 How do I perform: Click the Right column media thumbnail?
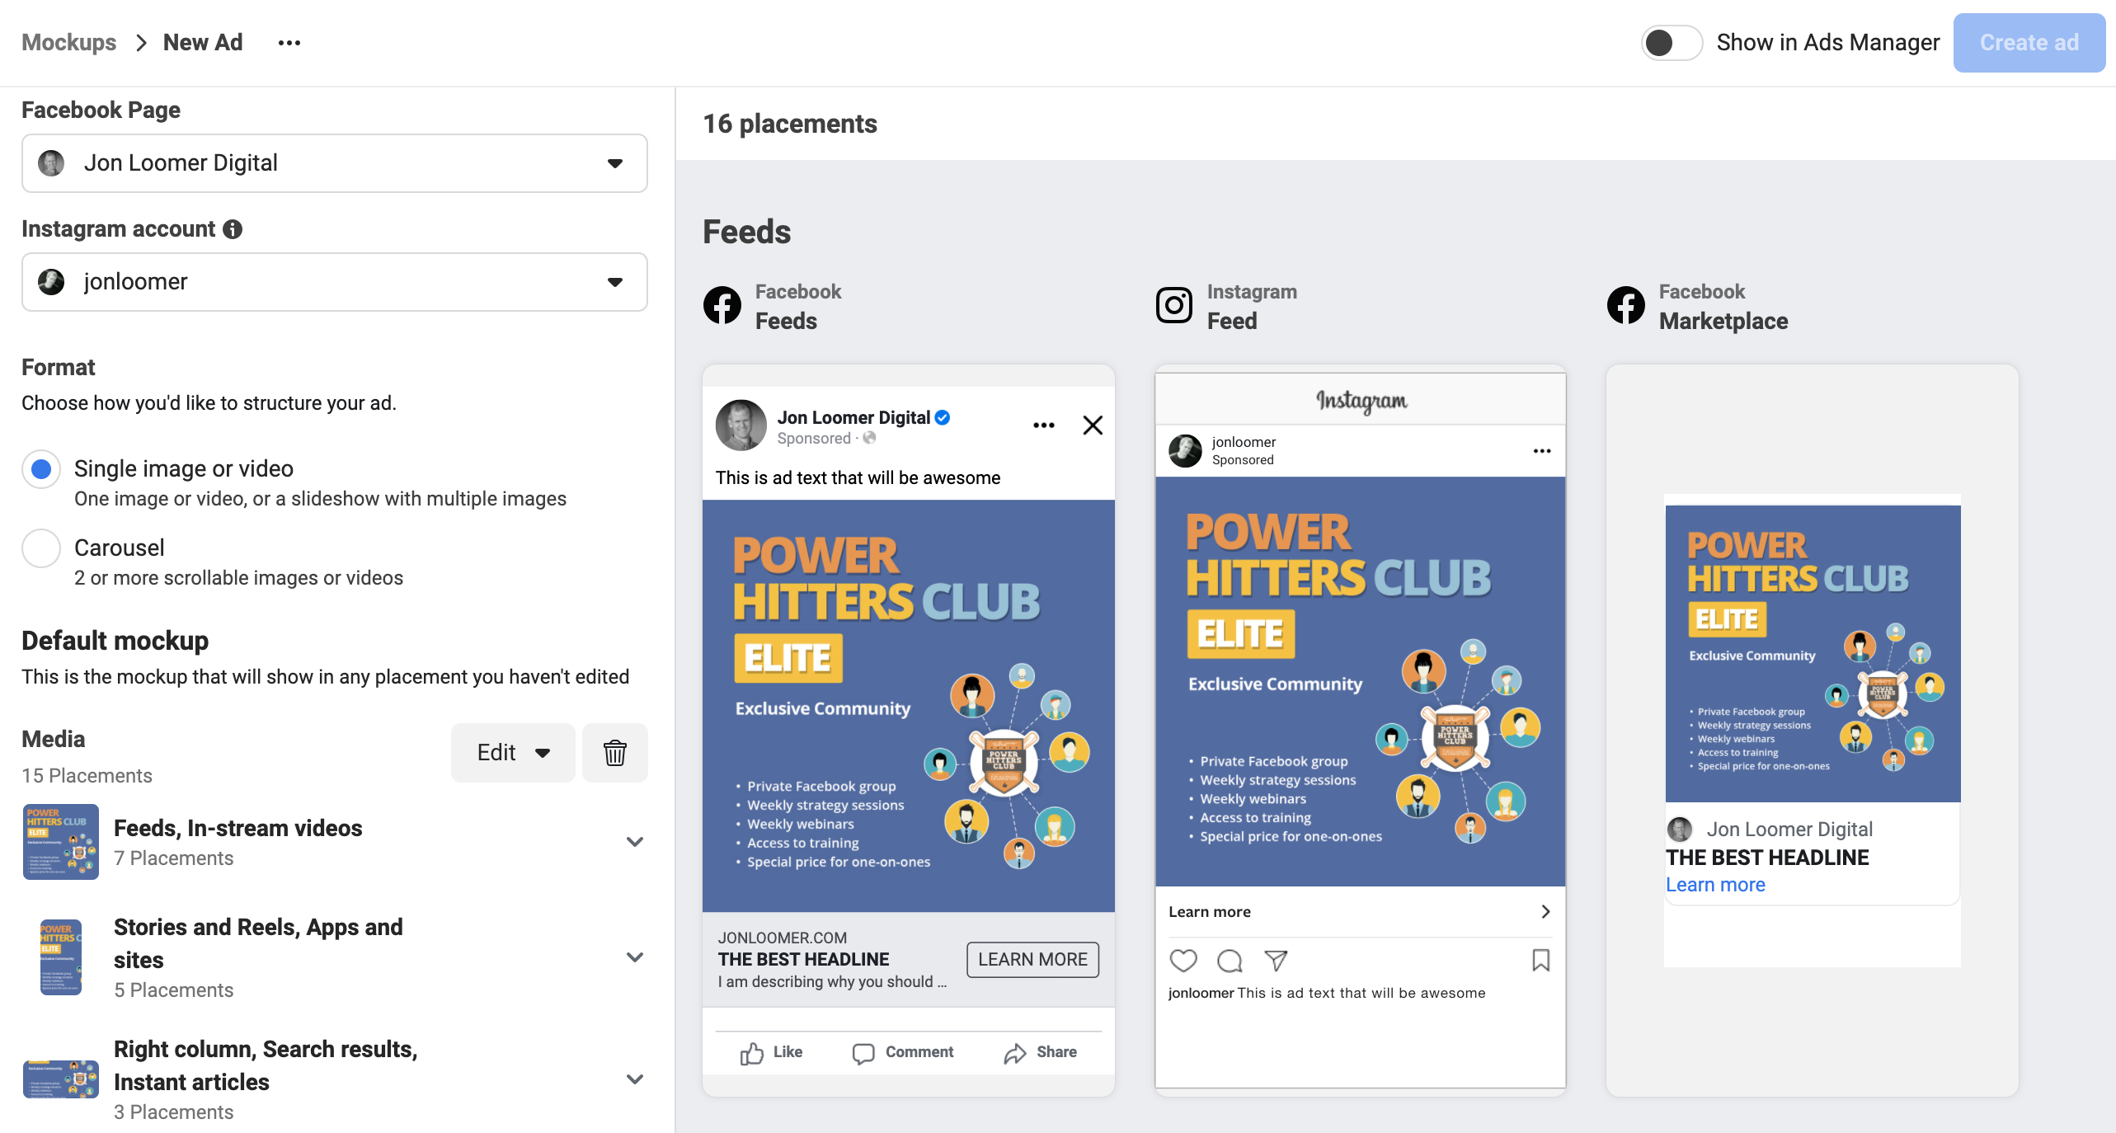tap(61, 1079)
